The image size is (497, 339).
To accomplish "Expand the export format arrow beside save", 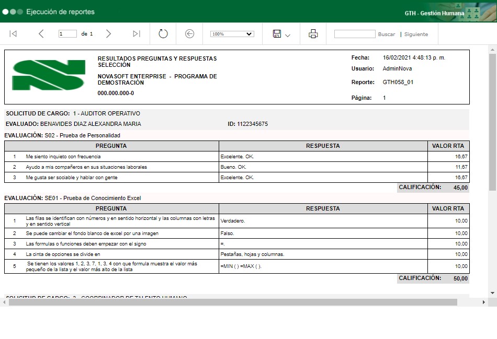I will (288, 35).
